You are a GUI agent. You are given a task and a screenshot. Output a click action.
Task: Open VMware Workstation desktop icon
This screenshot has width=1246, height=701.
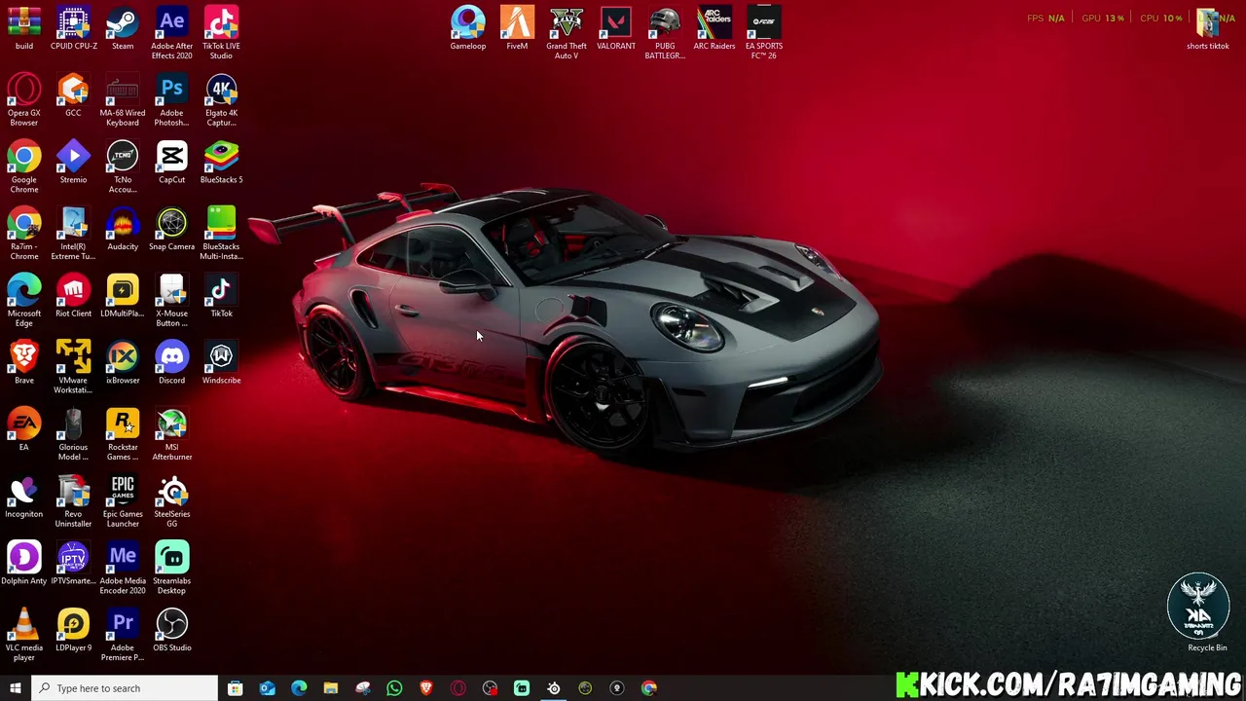tap(73, 367)
